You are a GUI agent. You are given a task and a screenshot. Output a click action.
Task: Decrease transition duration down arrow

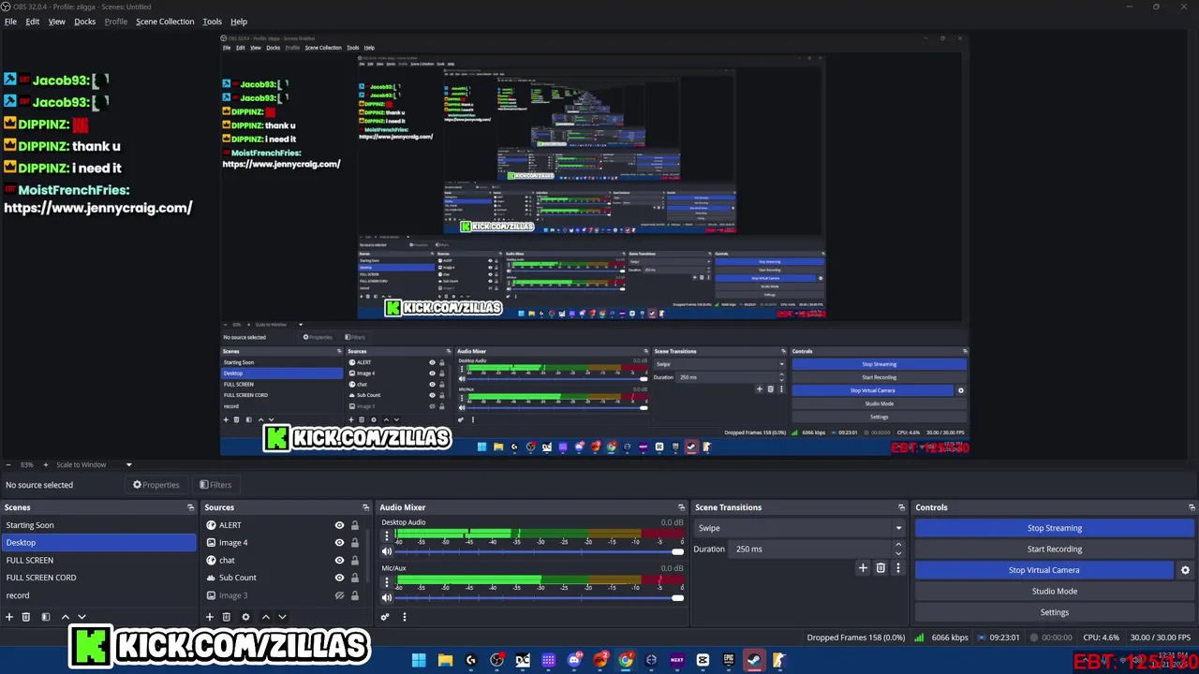point(898,553)
